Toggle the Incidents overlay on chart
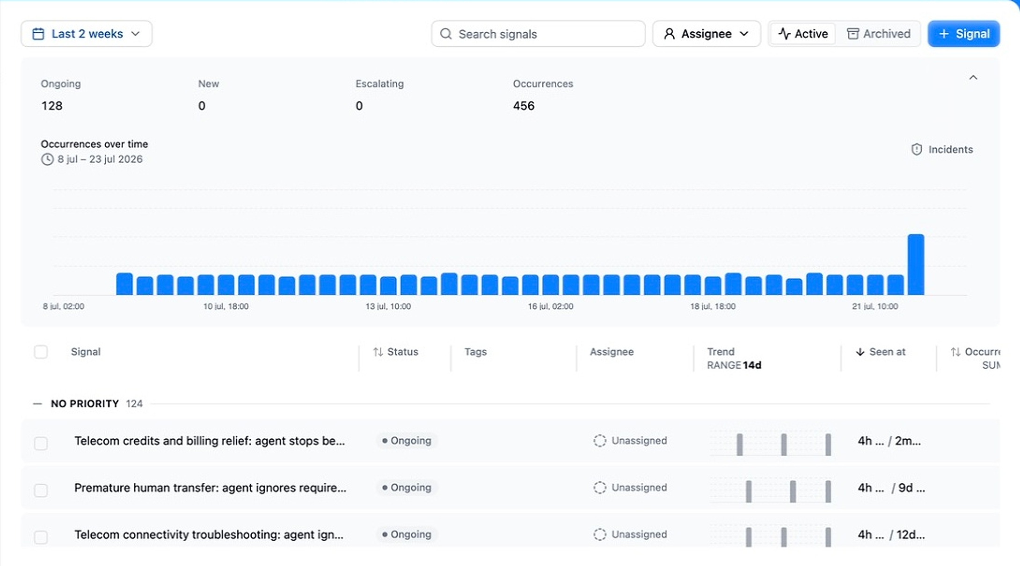Image resolution: width=1020 pixels, height=566 pixels. (942, 149)
